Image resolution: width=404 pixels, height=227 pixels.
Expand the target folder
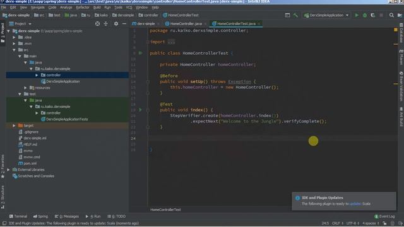point(14,125)
